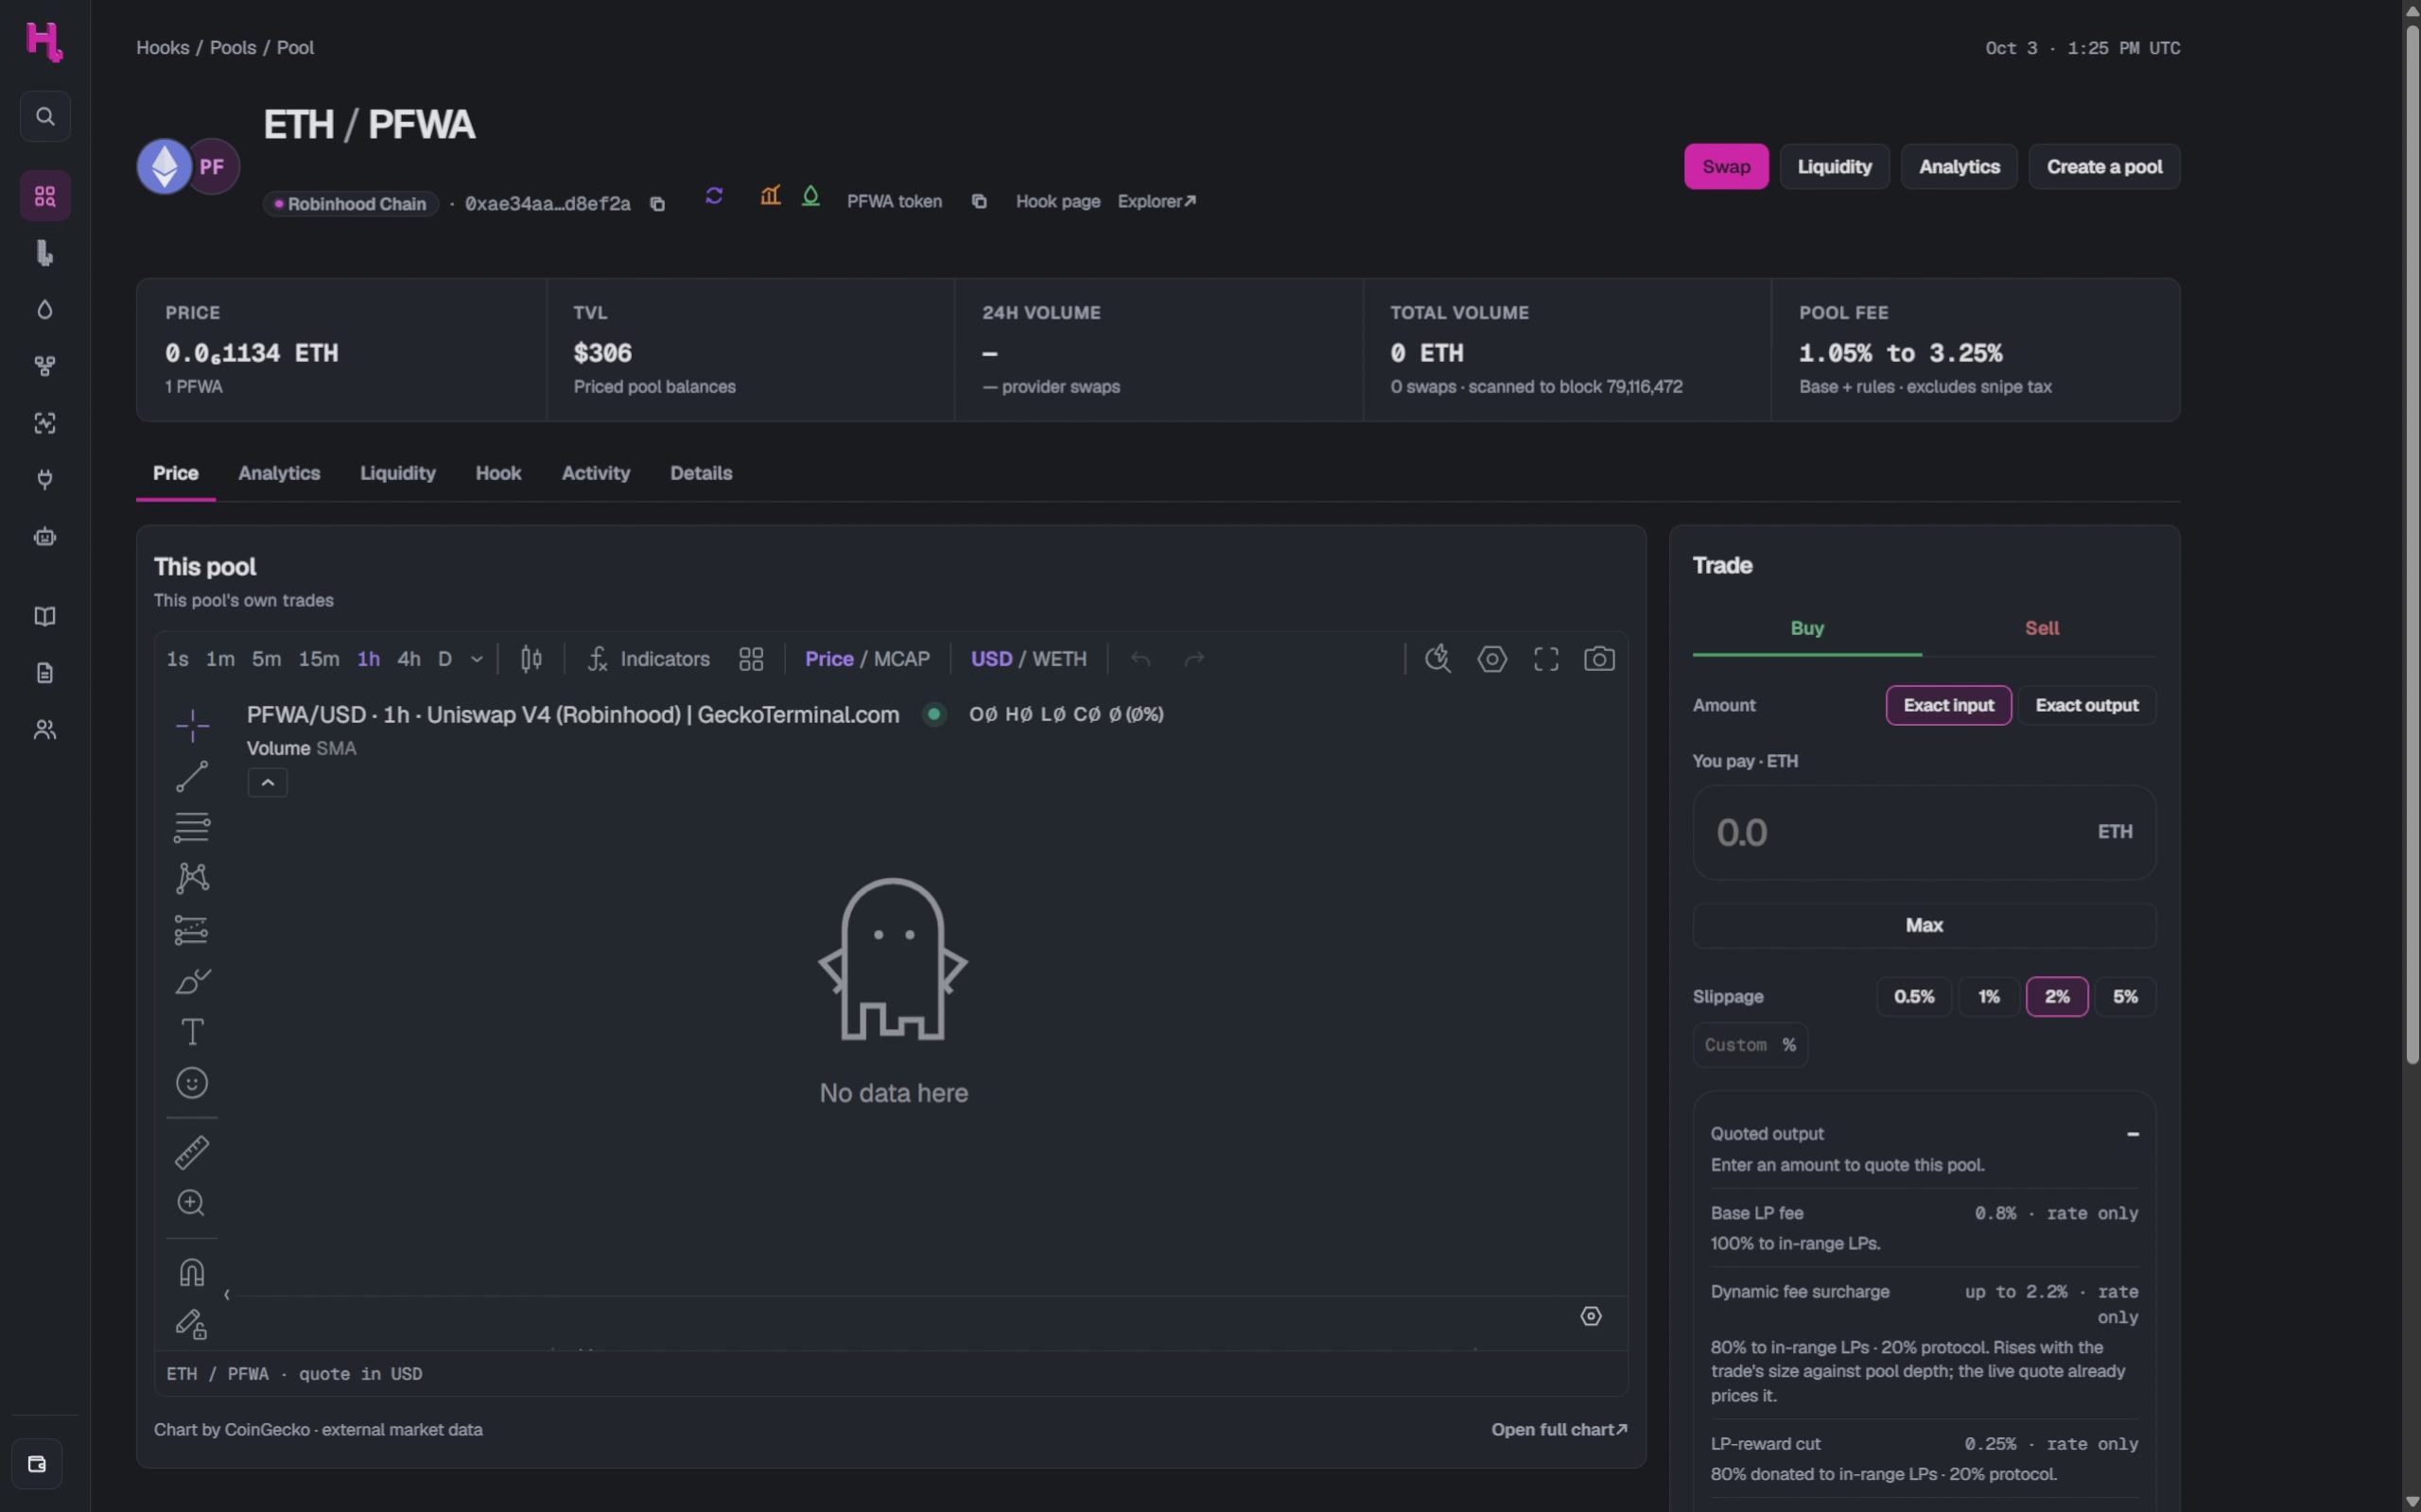Open the search icon in sidebar

point(45,117)
